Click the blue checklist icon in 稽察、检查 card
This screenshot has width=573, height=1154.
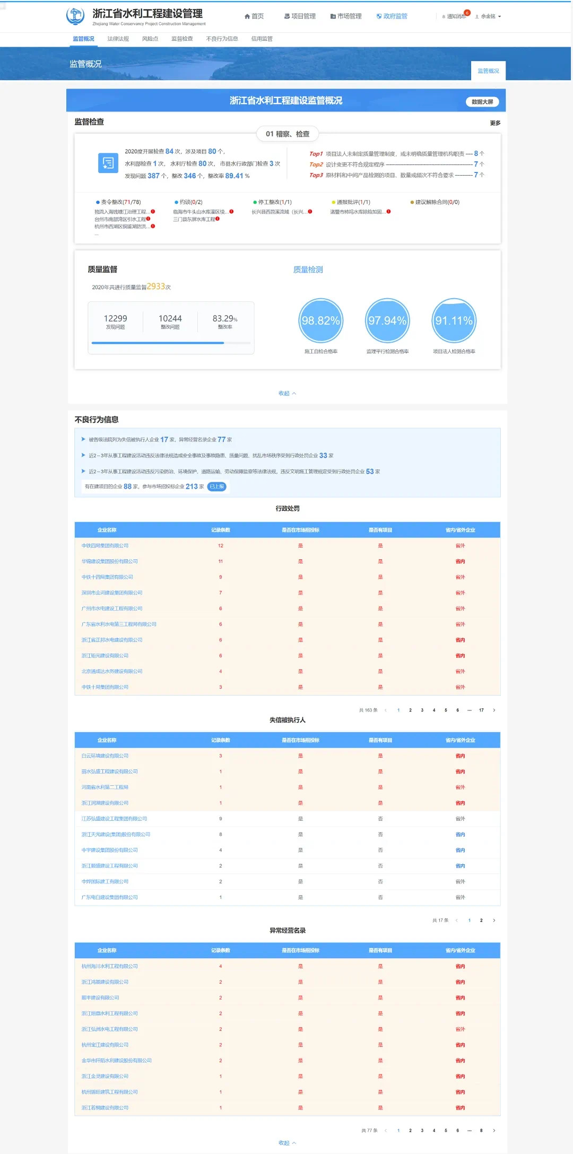click(108, 163)
